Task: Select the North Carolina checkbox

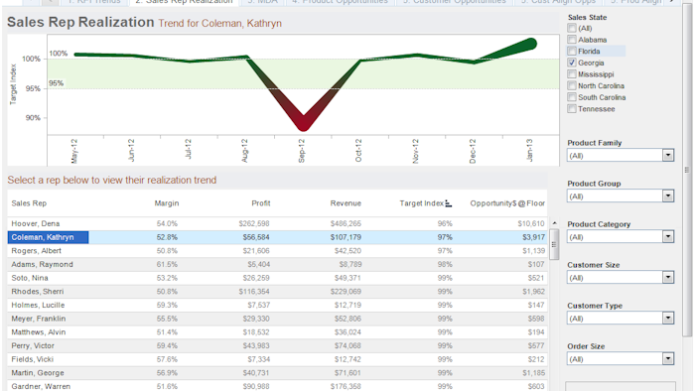Action: [572, 85]
